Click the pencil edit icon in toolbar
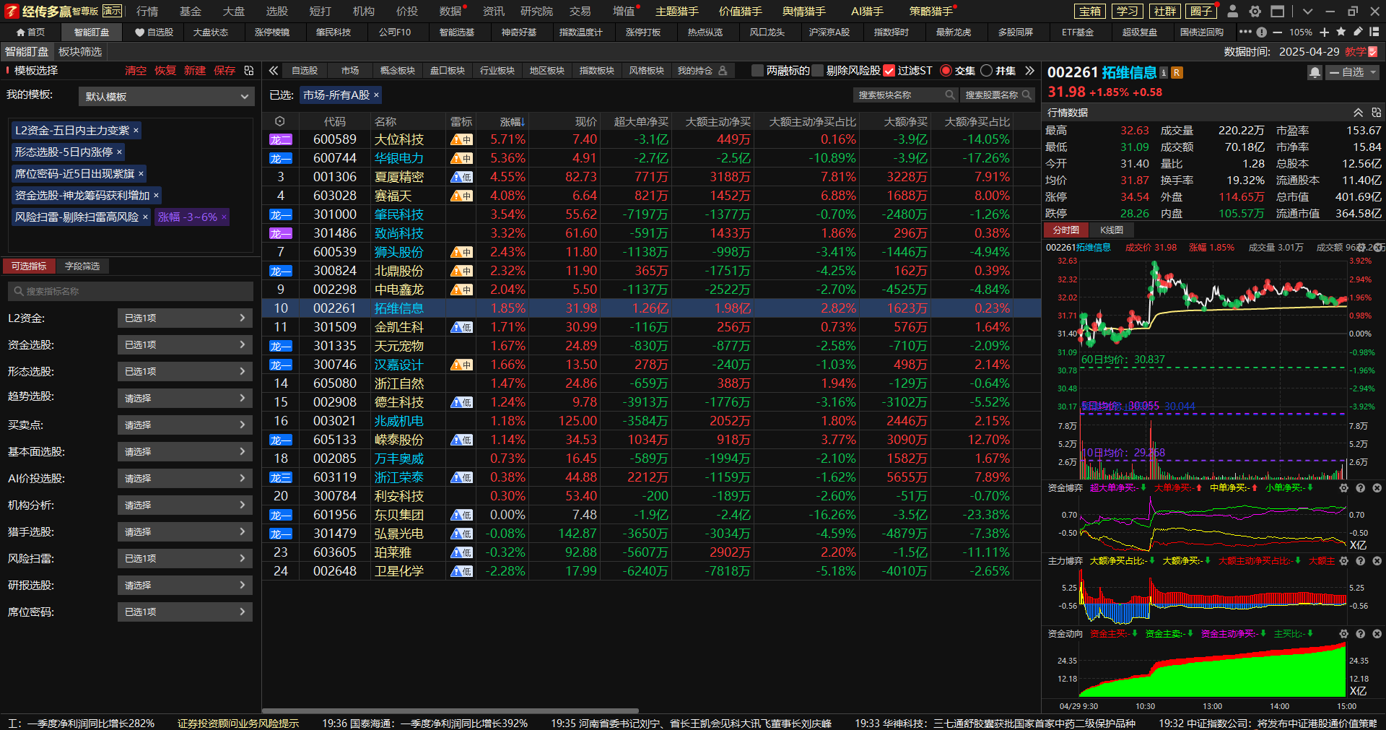 (1357, 32)
